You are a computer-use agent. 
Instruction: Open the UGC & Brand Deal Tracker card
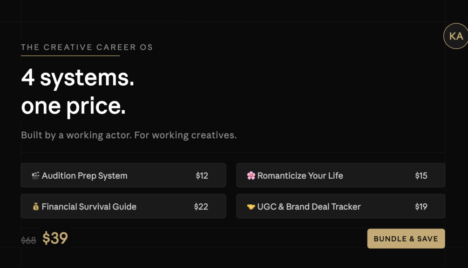click(340, 206)
